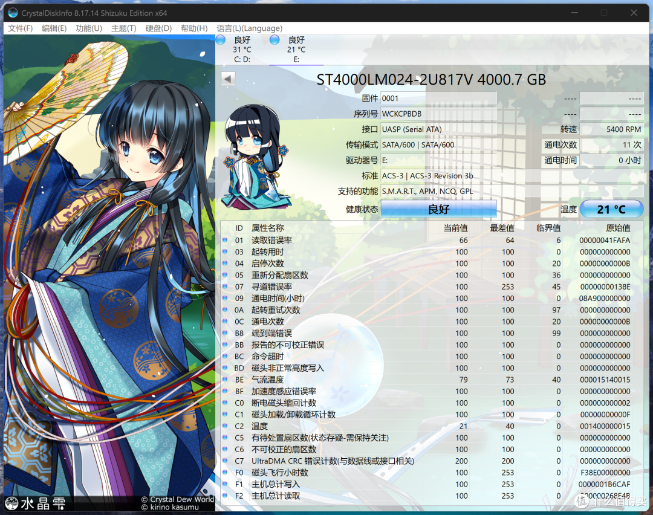Click the 通电次数 label button
Viewport: 653px width, 515px height.
click(560, 144)
